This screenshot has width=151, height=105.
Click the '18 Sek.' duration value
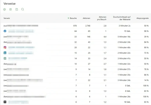point(127,102)
